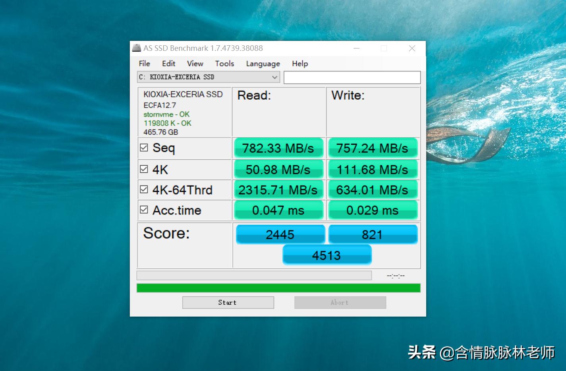
Task: Open the Language menu
Action: pyautogui.click(x=263, y=64)
